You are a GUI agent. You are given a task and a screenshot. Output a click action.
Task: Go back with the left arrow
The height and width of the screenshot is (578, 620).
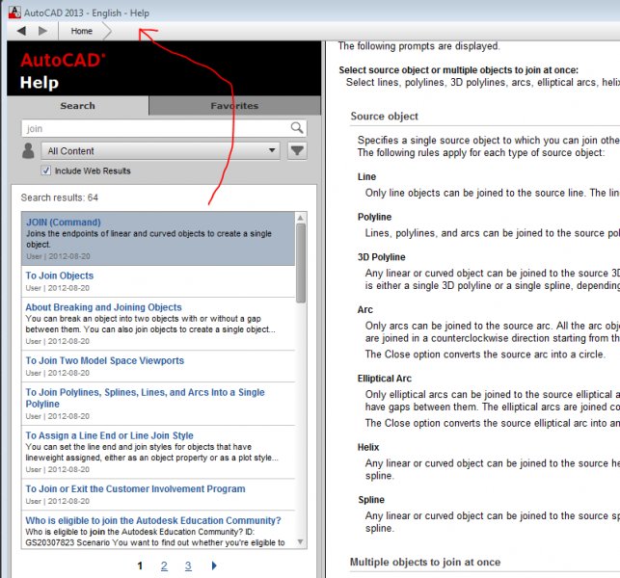pyautogui.click(x=22, y=31)
